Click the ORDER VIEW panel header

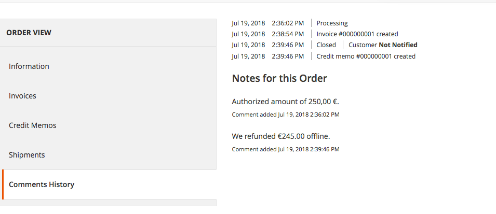pyautogui.click(x=29, y=33)
